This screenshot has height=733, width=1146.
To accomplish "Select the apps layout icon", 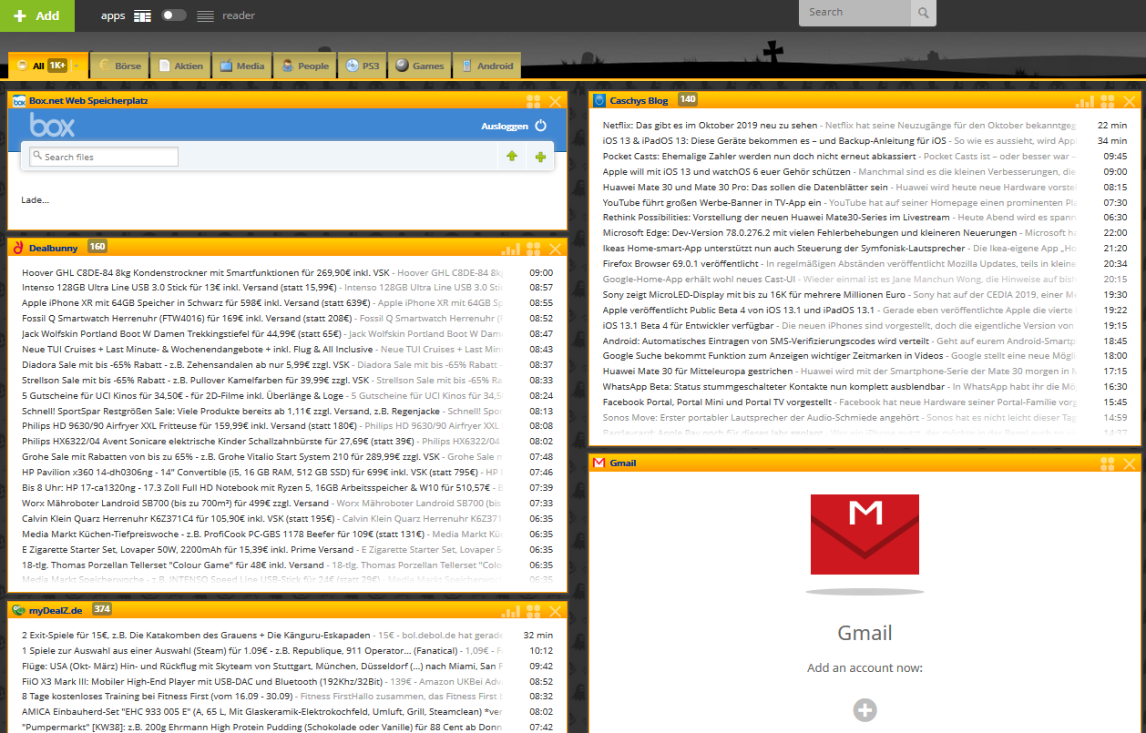I will 142,15.
